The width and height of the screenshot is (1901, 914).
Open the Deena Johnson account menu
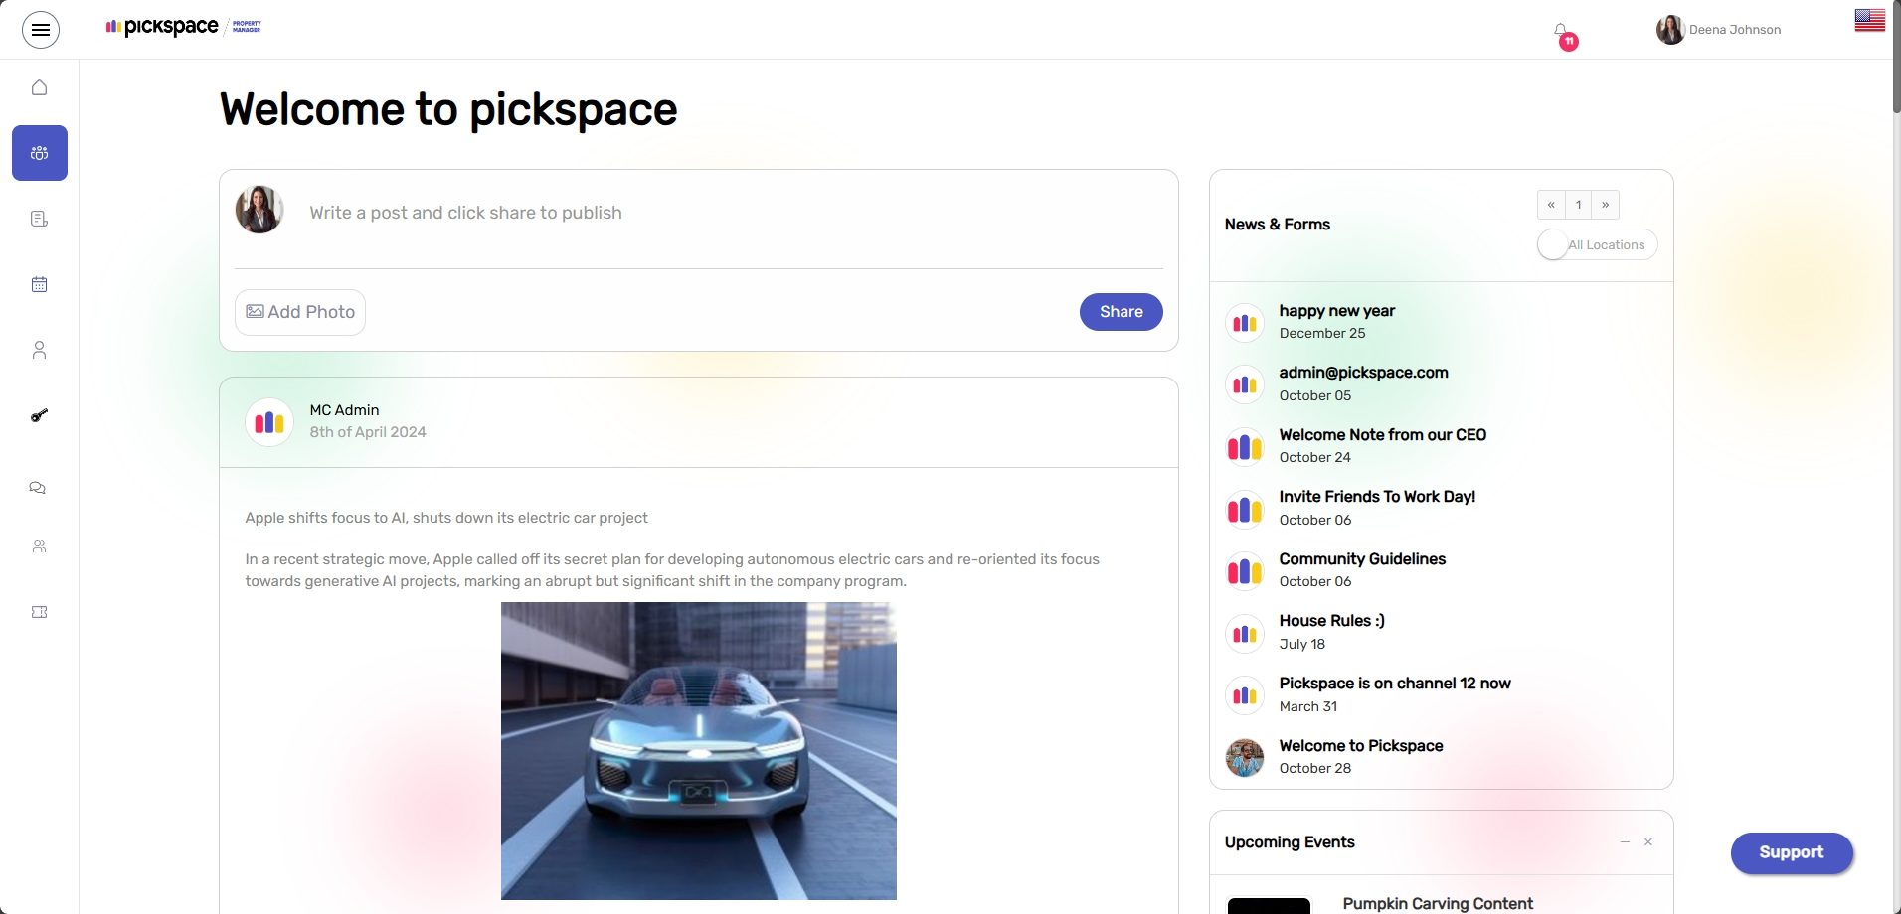1719,30
